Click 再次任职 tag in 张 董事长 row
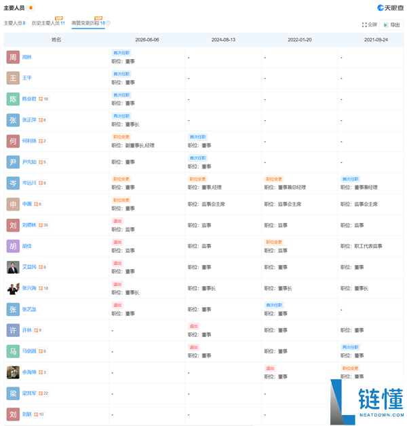 (121, 116)
